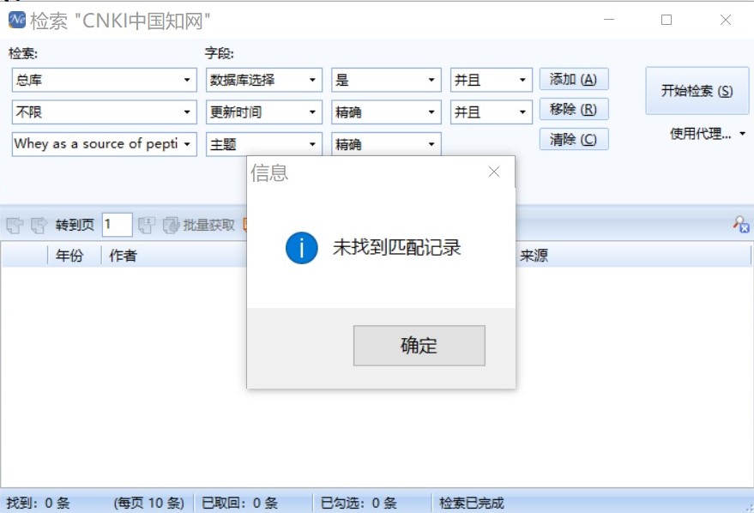Viewport: 754px width, 513px height.
Task: Click the 来源 column header
Action: point(534,255)
